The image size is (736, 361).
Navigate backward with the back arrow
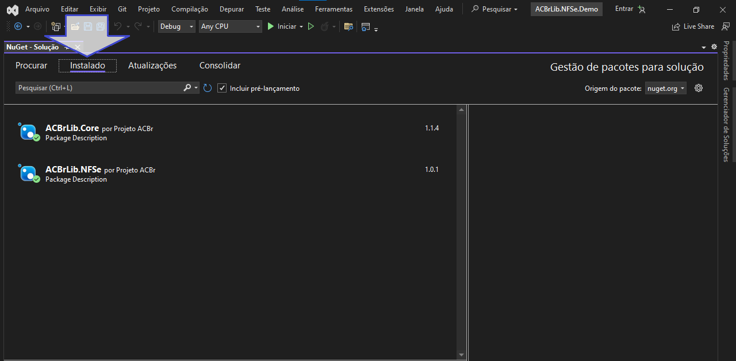tap(18, 26)
